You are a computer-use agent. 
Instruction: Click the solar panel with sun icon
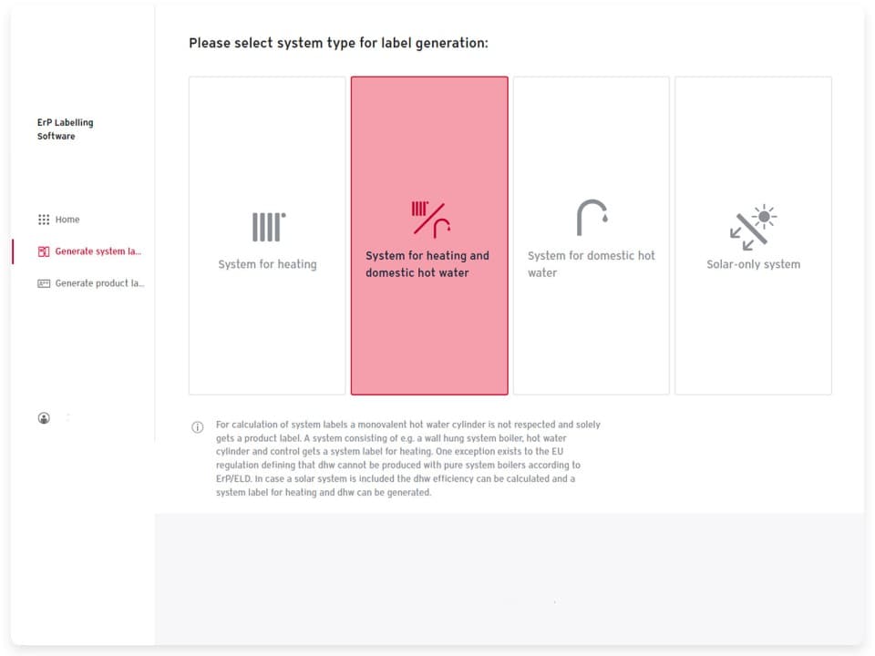(x=753, y=227)
